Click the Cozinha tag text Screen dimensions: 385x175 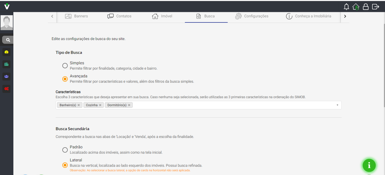92,105
